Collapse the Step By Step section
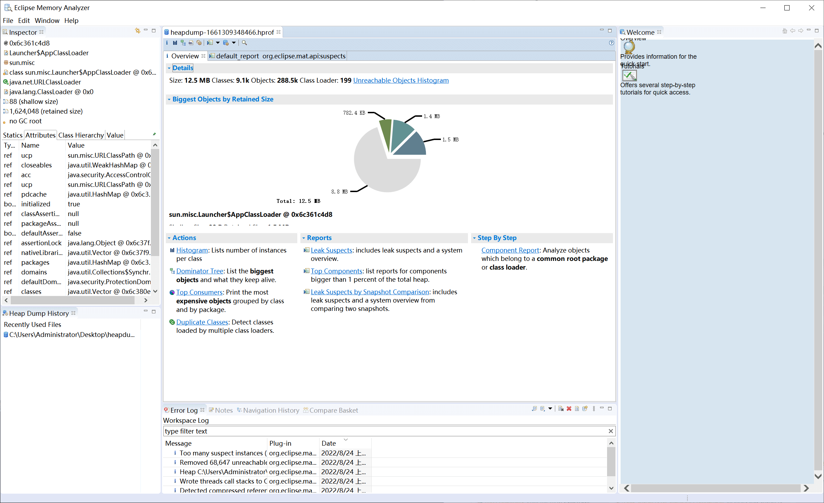The image size is (824, 503). (474, 238)
